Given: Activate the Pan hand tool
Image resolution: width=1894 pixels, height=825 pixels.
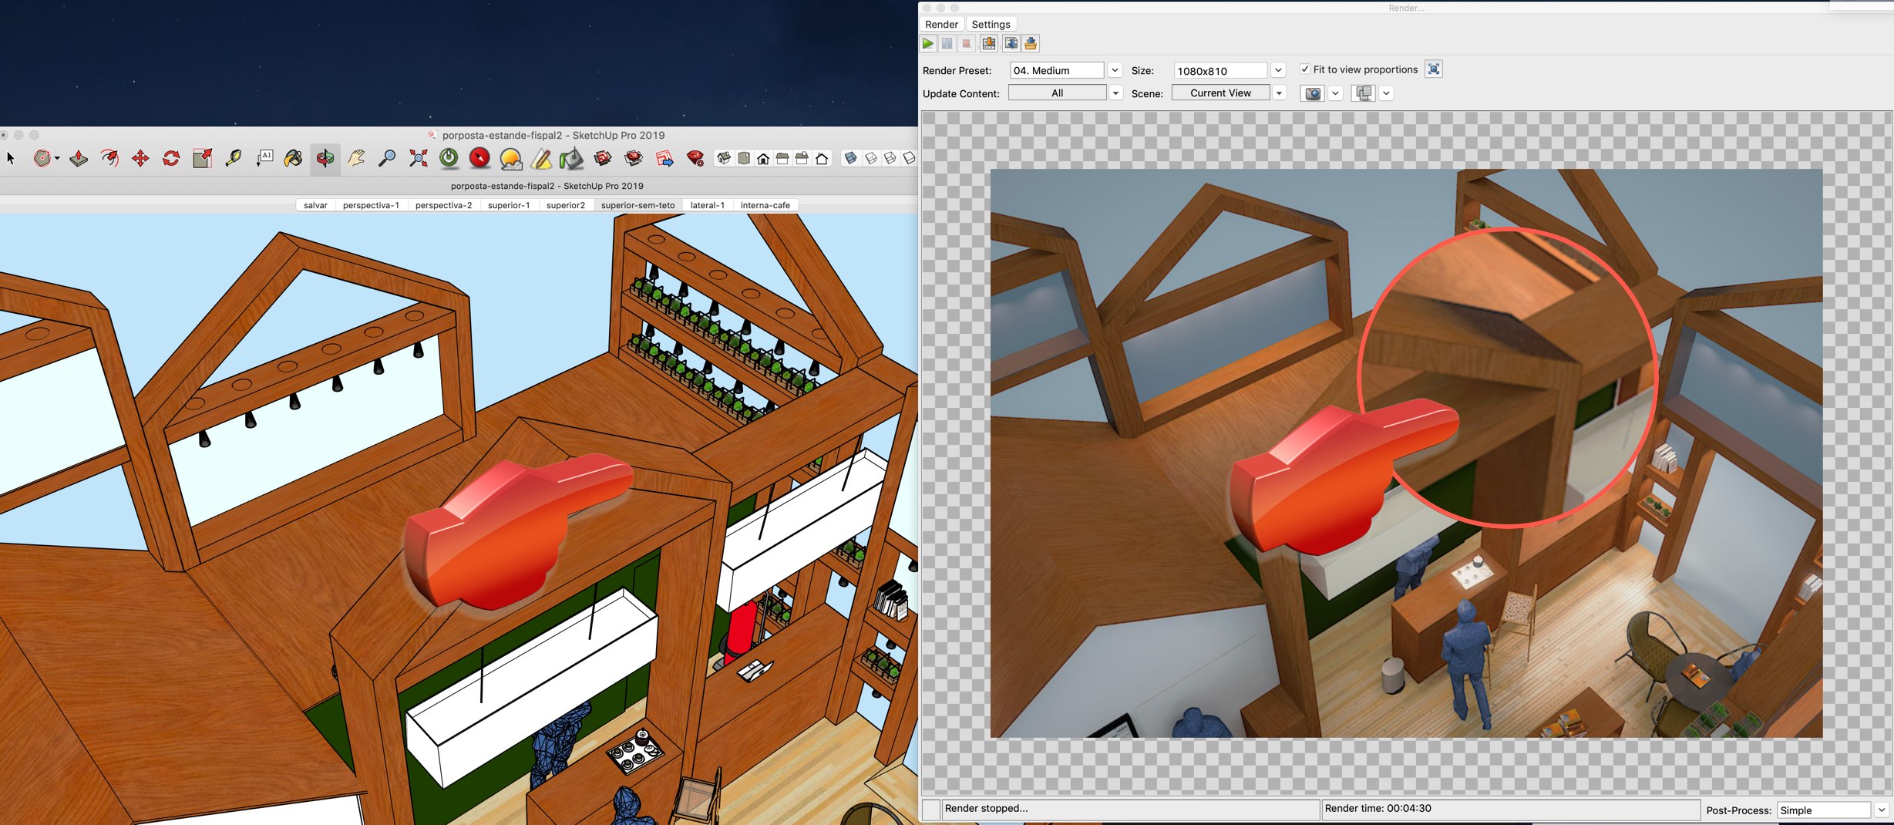Looking at the screenshot, I should click(x=356, y=158).
